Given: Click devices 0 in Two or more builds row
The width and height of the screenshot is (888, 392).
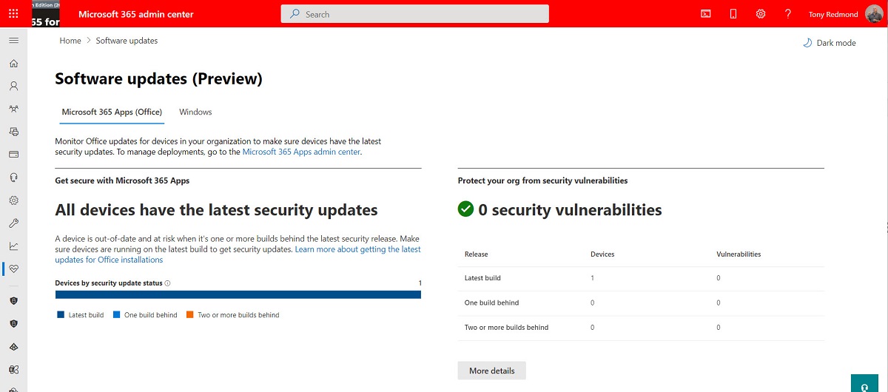Looking at the screenshot, I should pyautogui.click(x=593, y=327).
